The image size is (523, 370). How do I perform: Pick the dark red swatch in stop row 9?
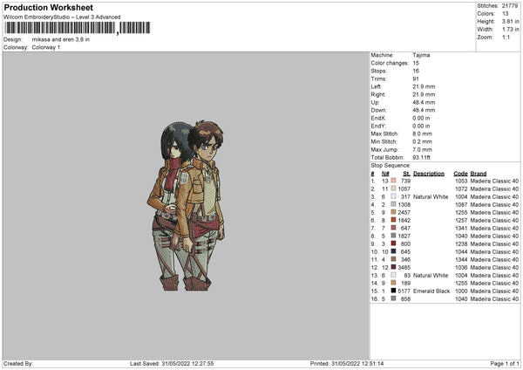coord(394,243)
